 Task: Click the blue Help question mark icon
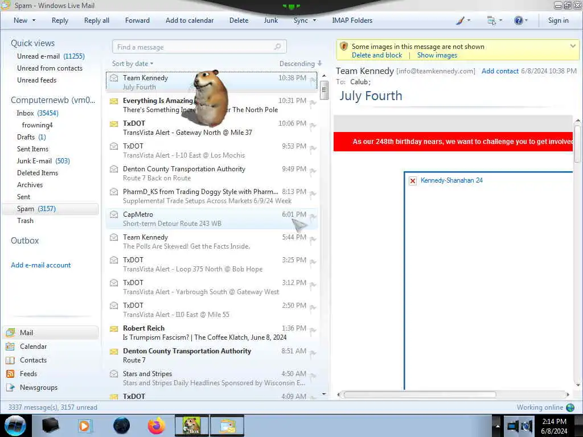[x=518, y=20]
